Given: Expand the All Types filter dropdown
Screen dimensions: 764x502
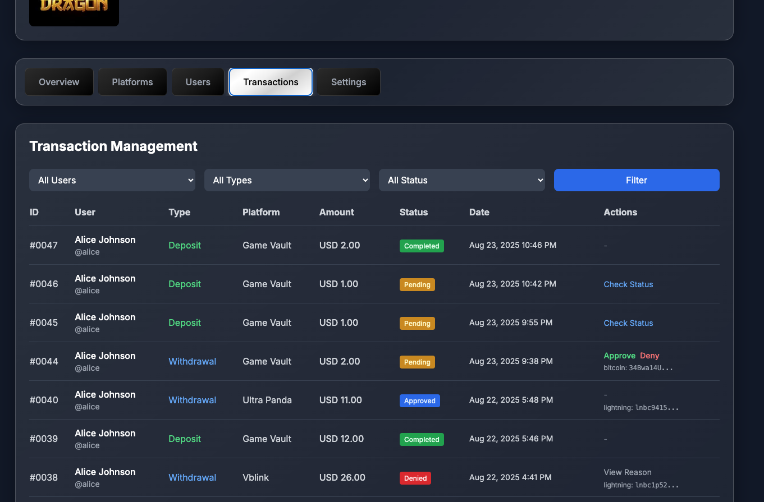Looking at the screenshot, I should [x=287, y=180].
